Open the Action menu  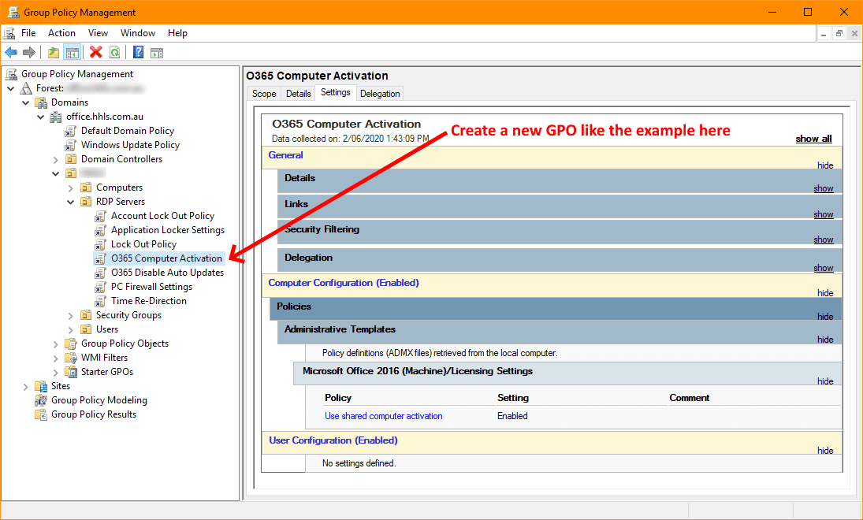(x=61, y=33)
